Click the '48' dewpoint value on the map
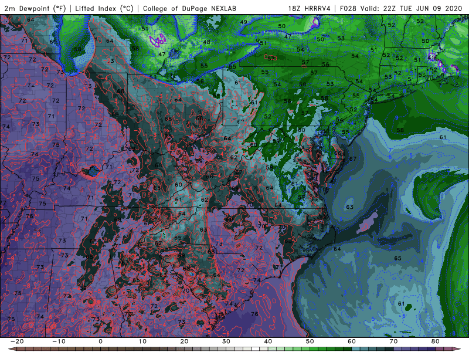This screenshot has width=469, height=352. point(206,42)
